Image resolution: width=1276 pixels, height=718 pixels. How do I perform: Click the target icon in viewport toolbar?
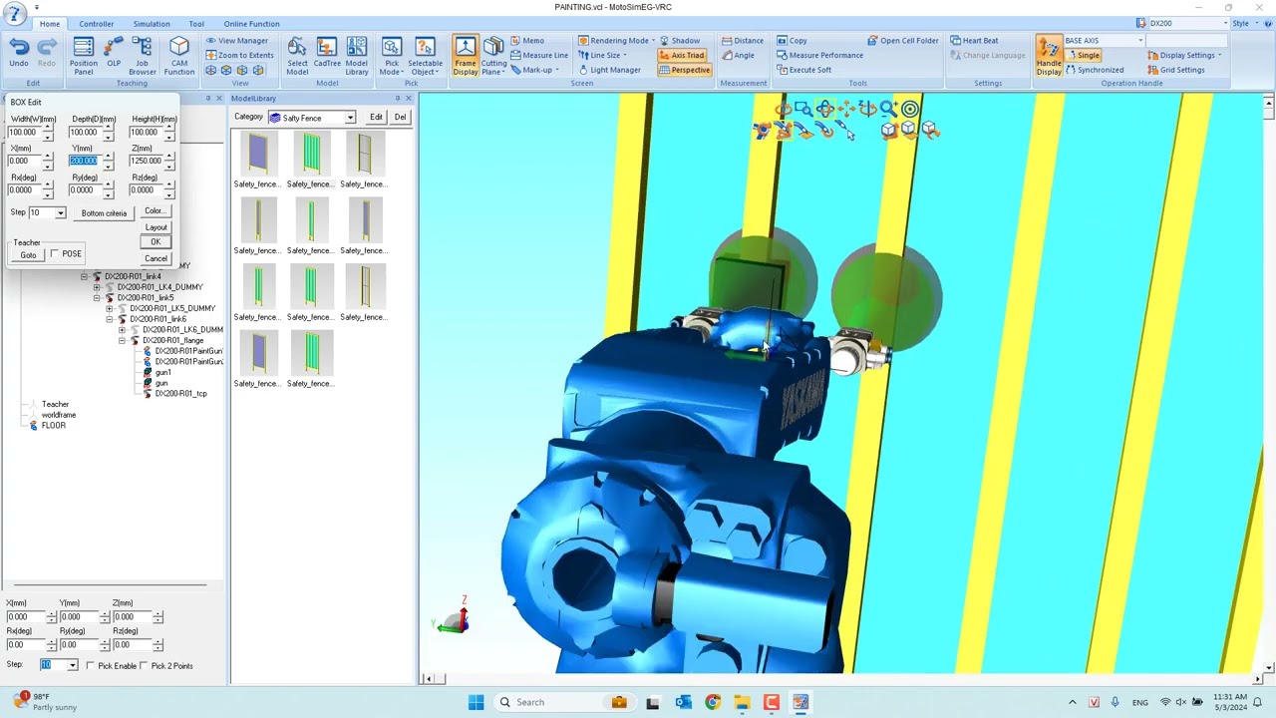(910, 109)
